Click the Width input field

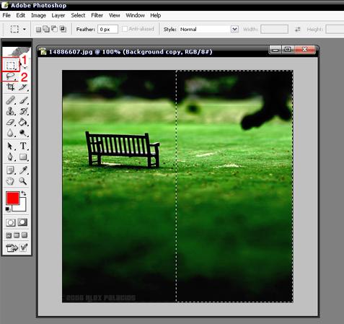(x=274, y=30)
